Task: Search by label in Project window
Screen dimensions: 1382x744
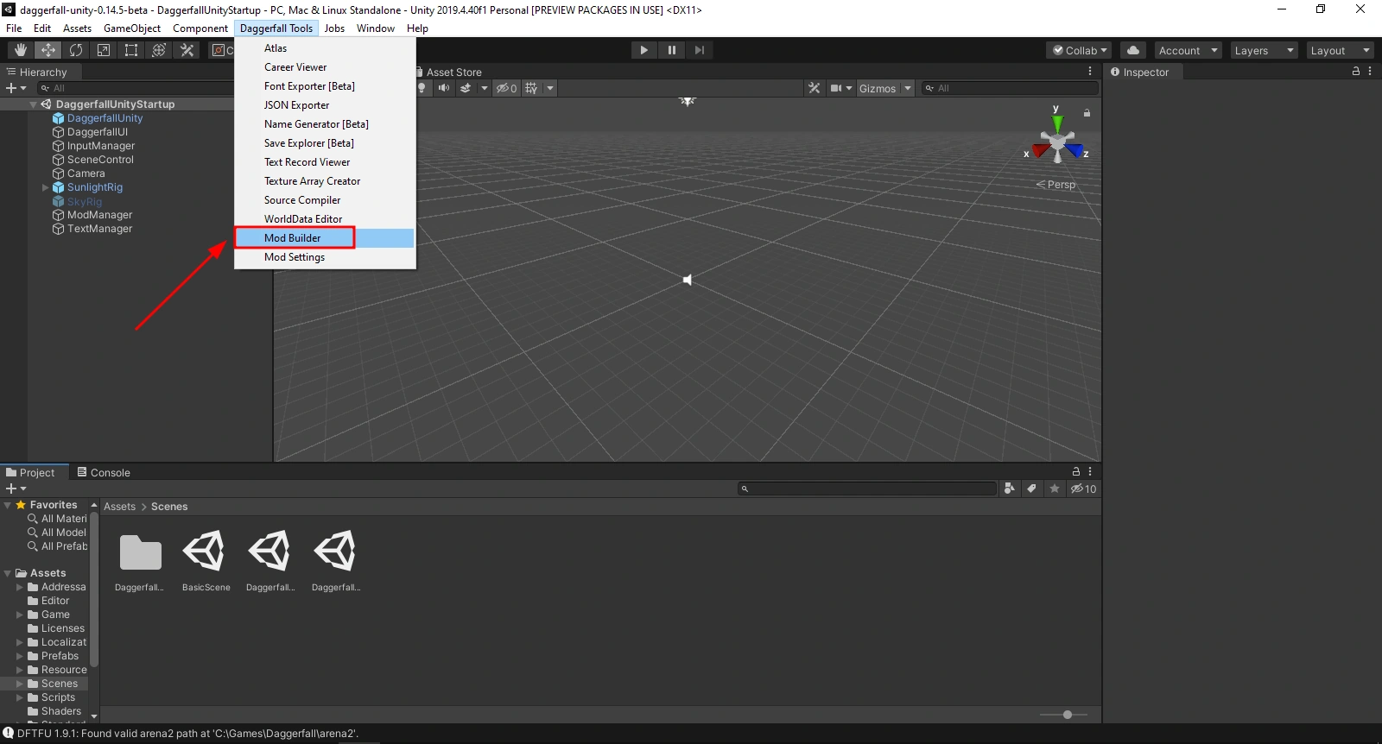Action: click(x=1031, y=489)
